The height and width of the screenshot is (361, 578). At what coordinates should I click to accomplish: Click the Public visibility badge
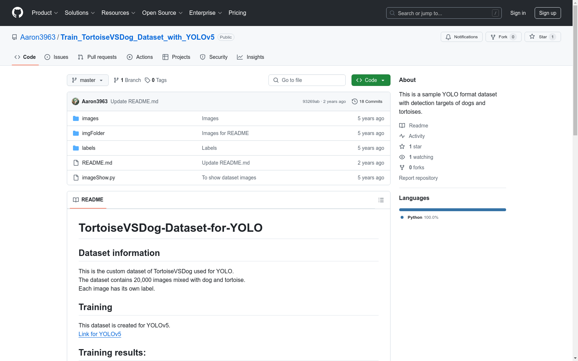click(x=226, y=37)
